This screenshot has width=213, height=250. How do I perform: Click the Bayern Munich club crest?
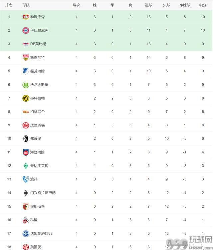click(26, 30)
